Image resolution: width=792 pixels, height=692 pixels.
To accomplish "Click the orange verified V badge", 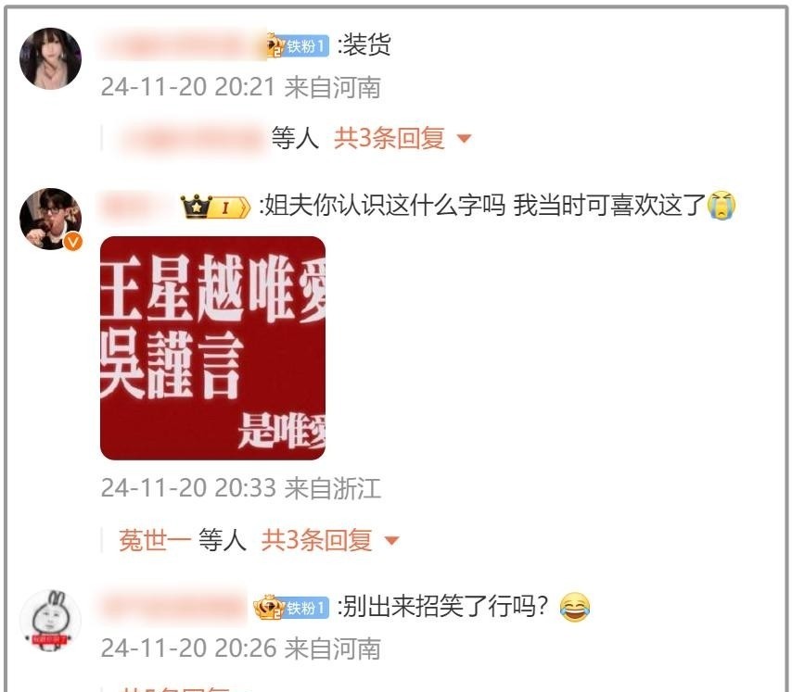I will (73, 242).
